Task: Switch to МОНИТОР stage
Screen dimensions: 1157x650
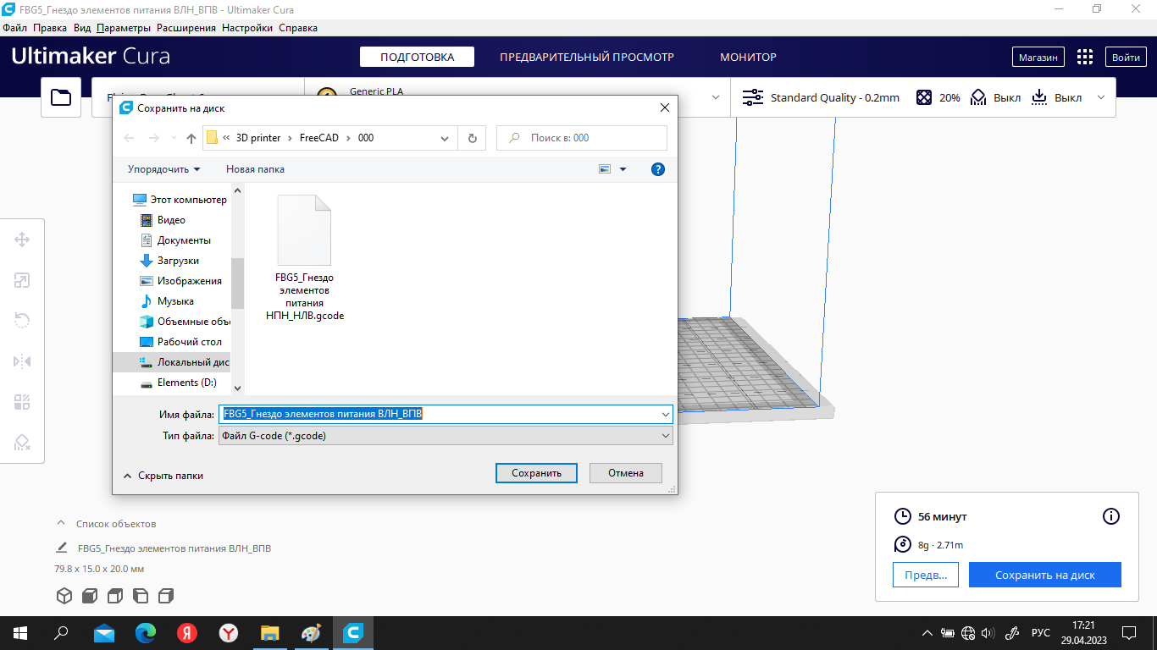Action: [x=748, y=58]
